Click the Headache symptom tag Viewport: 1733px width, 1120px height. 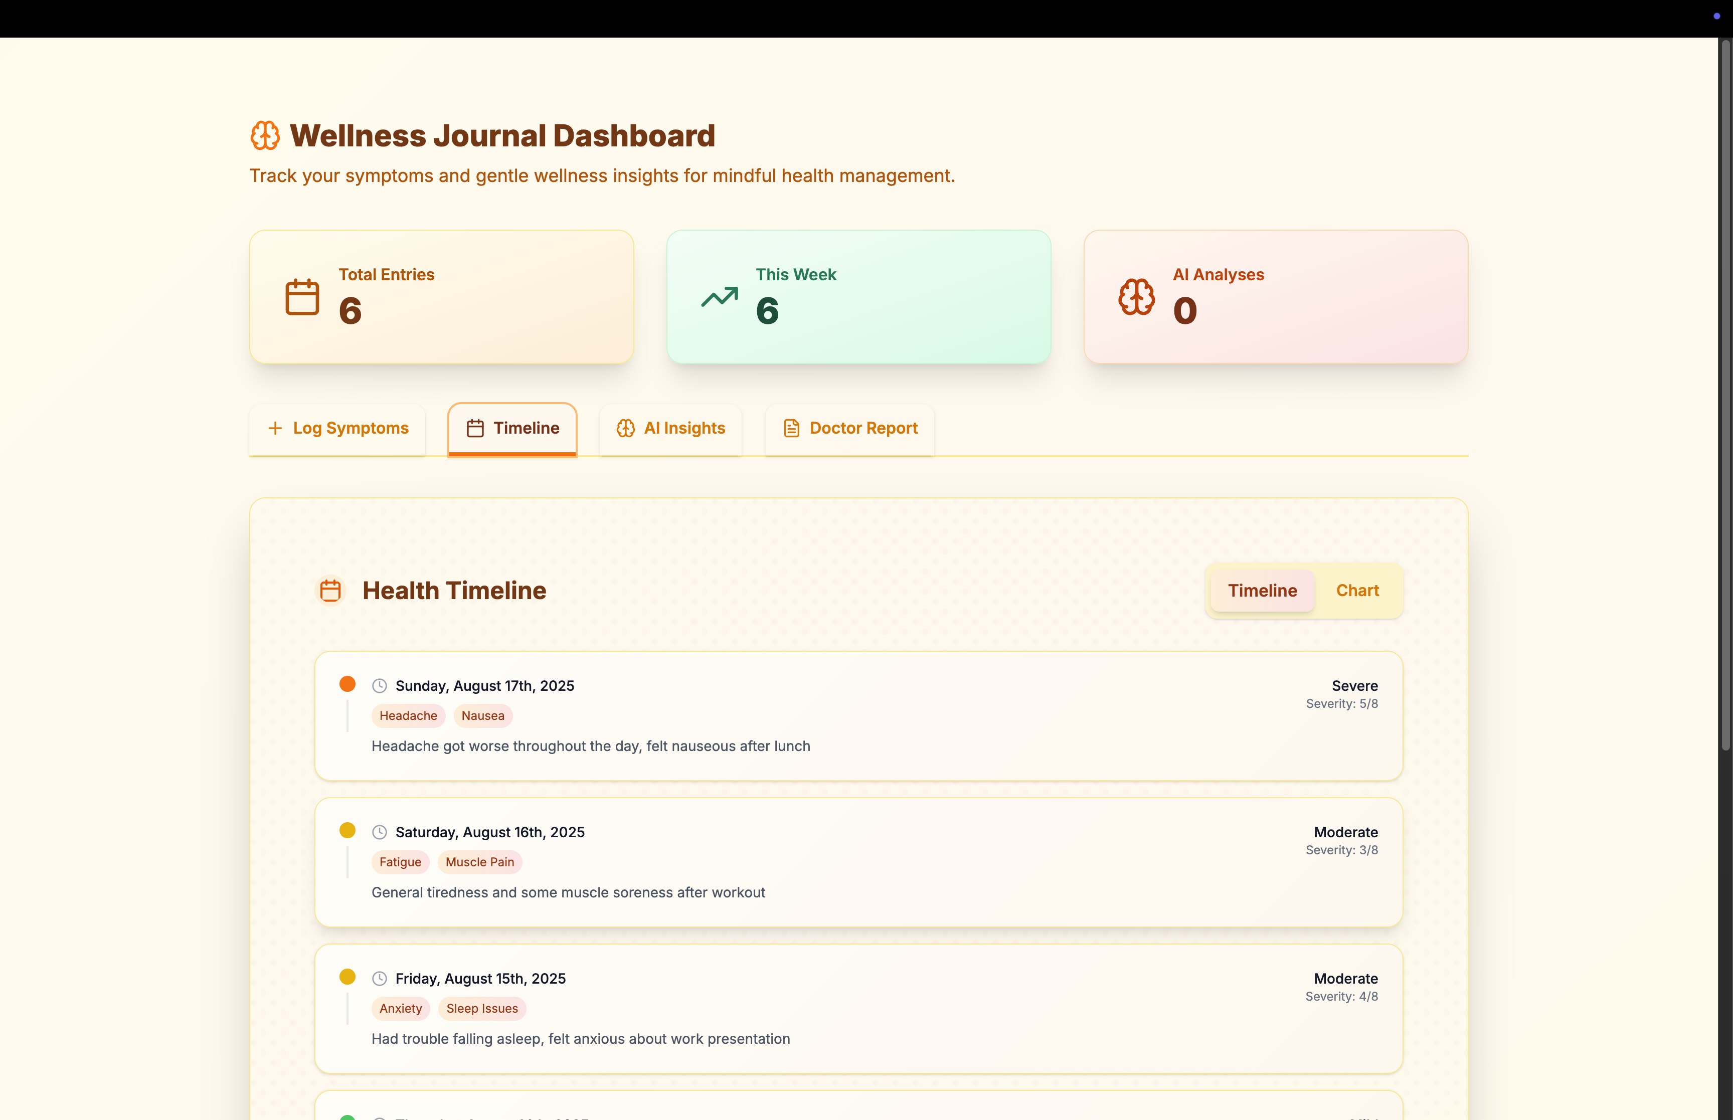click(408, 715)
